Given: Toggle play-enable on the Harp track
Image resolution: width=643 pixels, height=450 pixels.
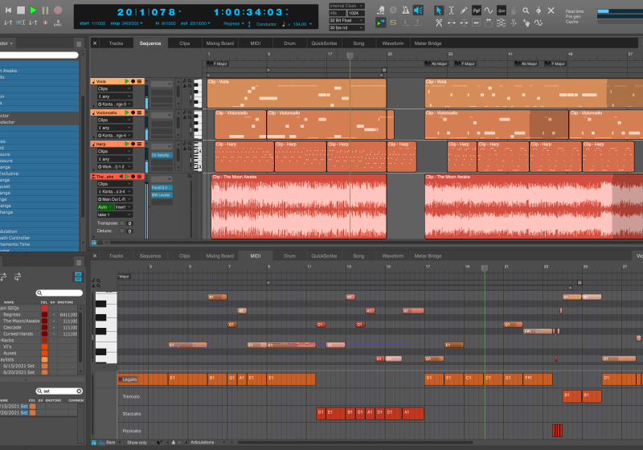Looking at the screenshot, I should (x=126, y=144).
